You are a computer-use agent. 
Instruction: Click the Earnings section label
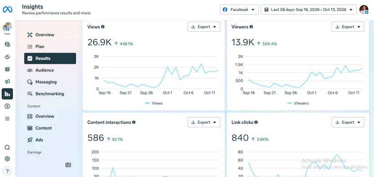click(x=34, y=152)
